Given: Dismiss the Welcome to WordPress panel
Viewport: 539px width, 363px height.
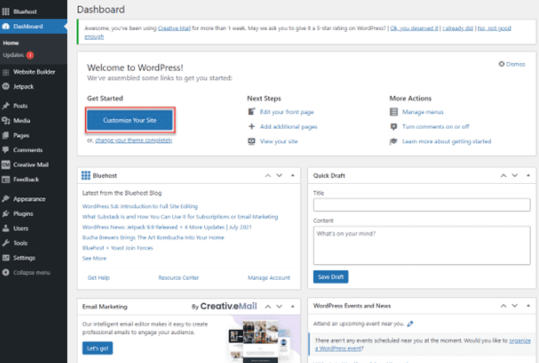Looking at the screenshot, I should [x=512, y=65].
